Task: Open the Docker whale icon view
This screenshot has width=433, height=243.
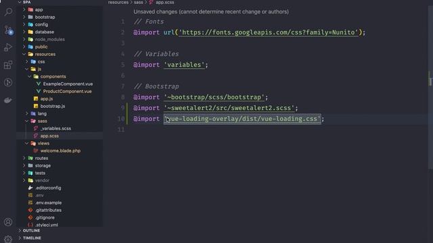Action: [x=8, y=100]
